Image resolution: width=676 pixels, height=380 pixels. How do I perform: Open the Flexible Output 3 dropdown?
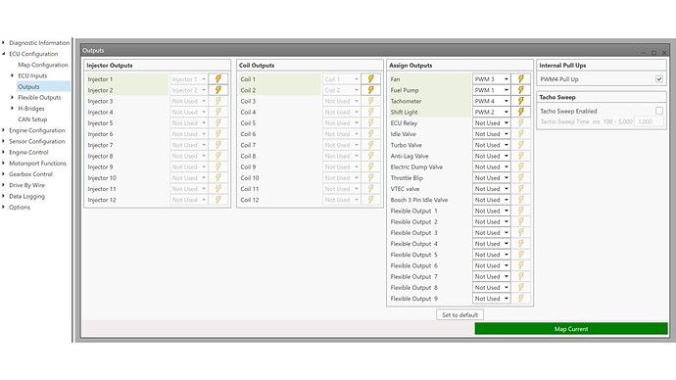pos(492,233)
